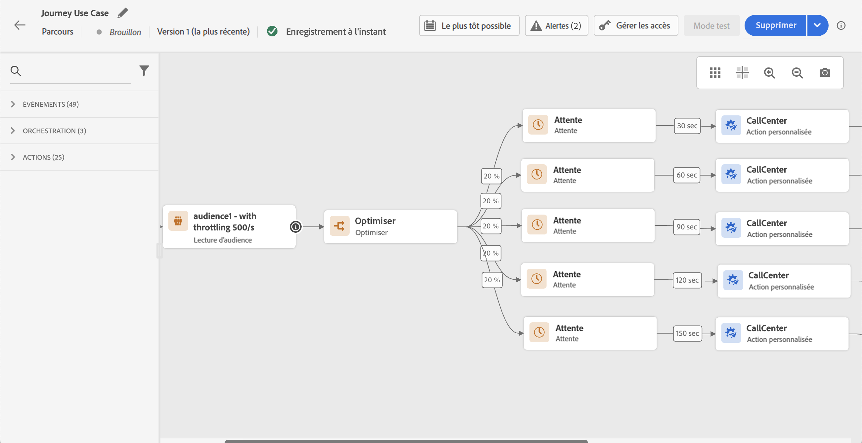Image resolution: width=862 pixels, height=443 pixels.
Task: Click the info icon on audience node
Action: (295, 227)
